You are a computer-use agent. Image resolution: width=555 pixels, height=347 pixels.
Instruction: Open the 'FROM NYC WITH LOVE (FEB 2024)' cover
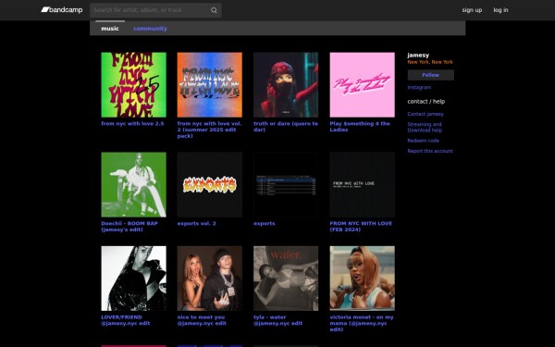(x=362, y=184)
